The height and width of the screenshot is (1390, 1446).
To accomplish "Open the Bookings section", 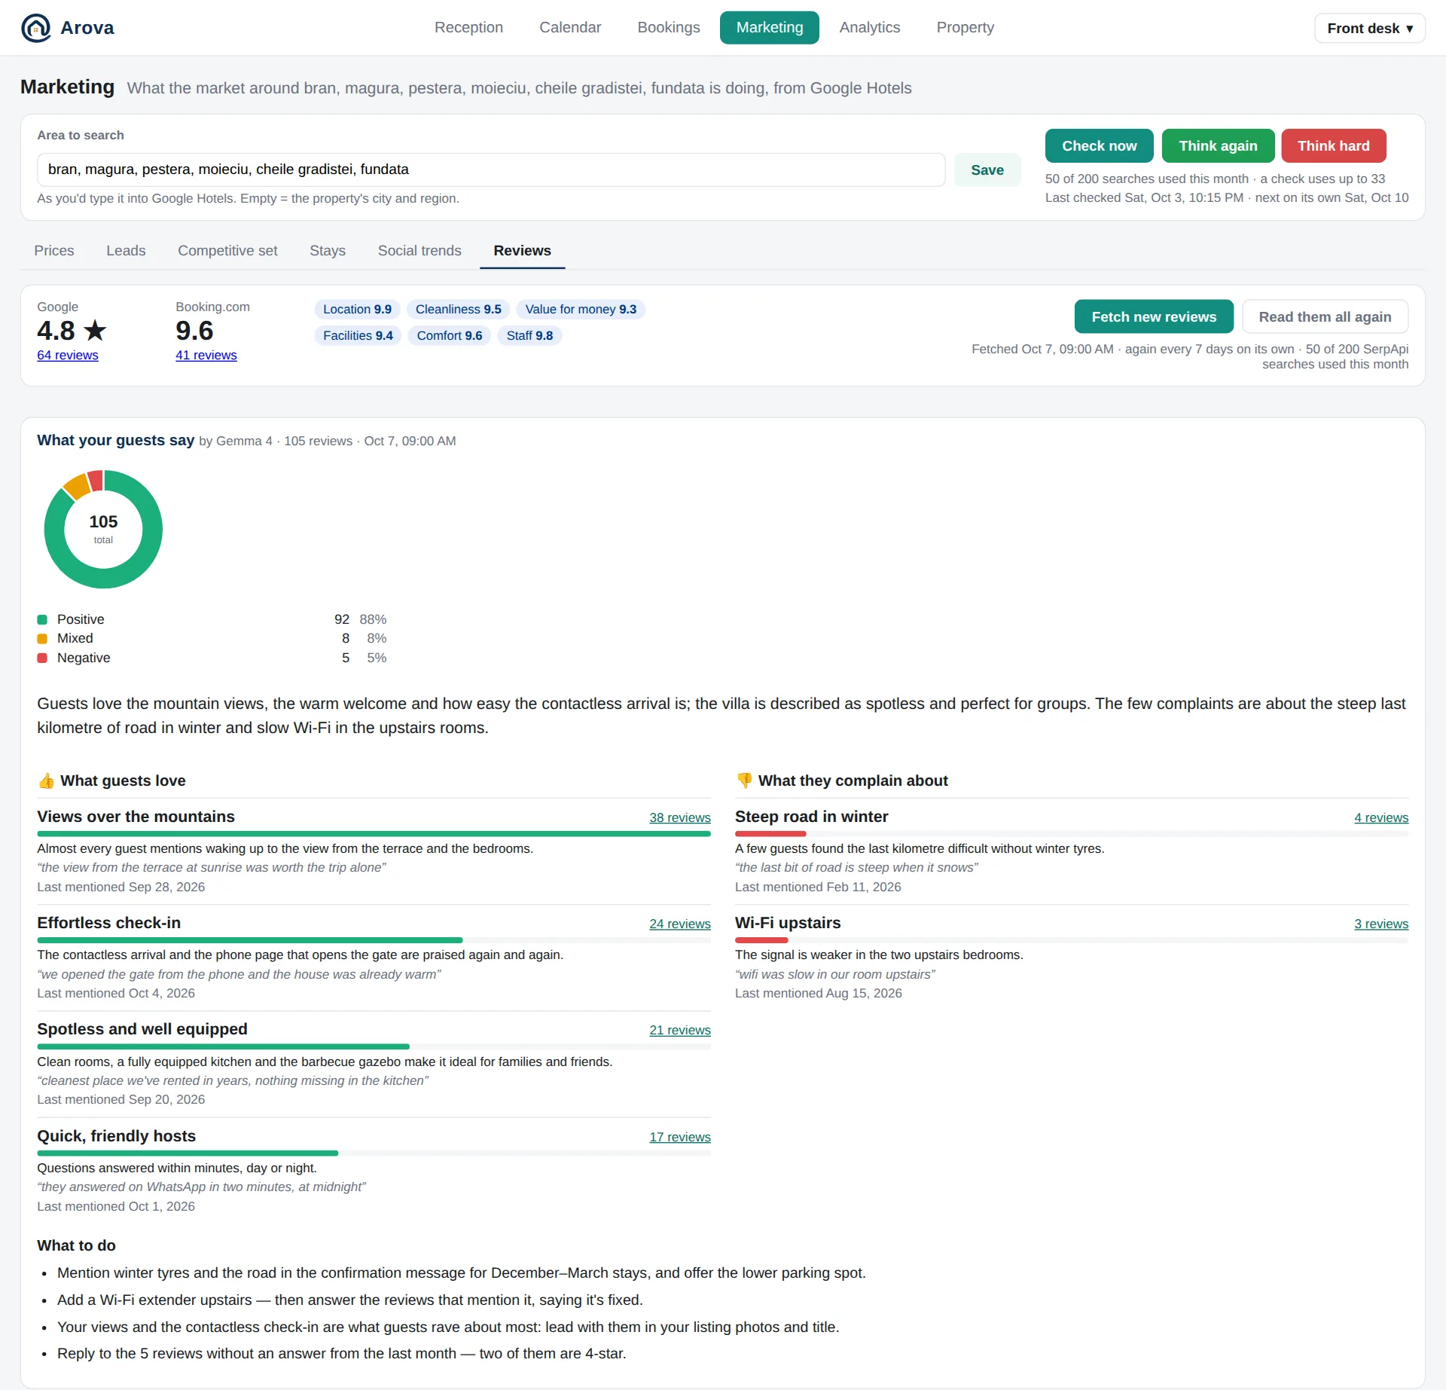I will 668,28.
